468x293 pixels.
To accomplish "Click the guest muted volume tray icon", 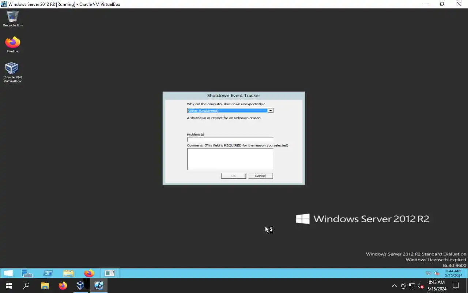I will tap(437, 273).
